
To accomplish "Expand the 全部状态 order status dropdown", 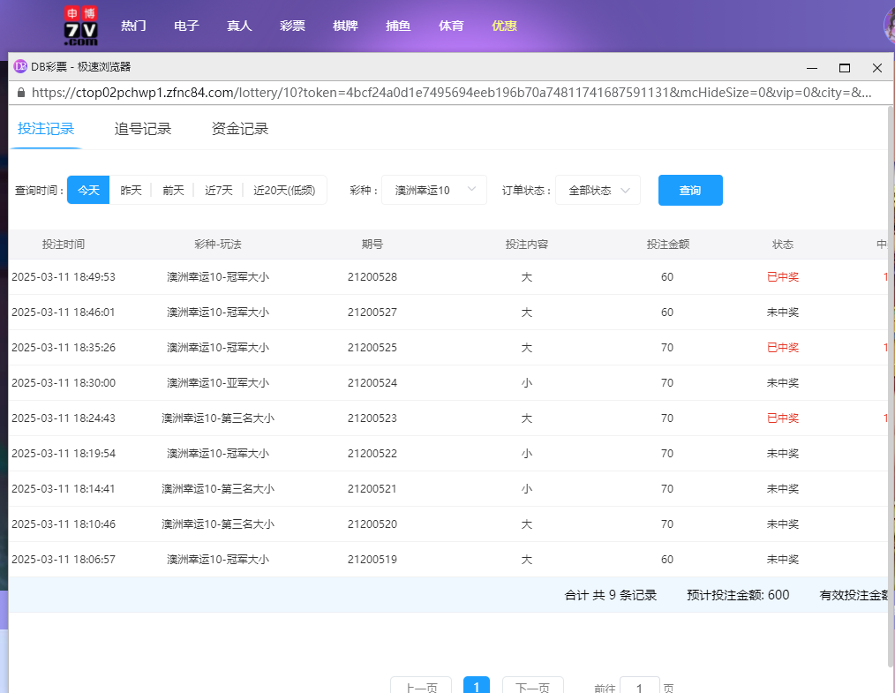I will coord(598,189).
